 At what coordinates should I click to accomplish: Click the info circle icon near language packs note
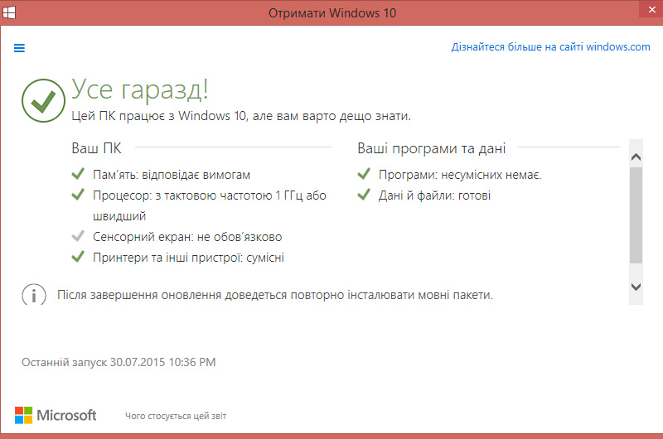point(34,295)
